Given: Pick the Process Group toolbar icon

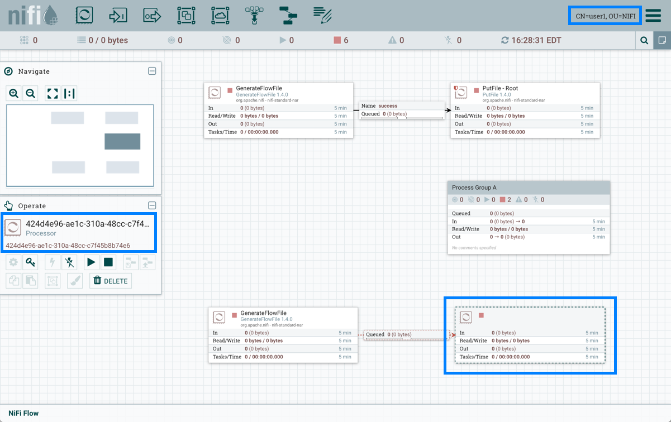Looking at the screenshot, I should click(186, 16).
